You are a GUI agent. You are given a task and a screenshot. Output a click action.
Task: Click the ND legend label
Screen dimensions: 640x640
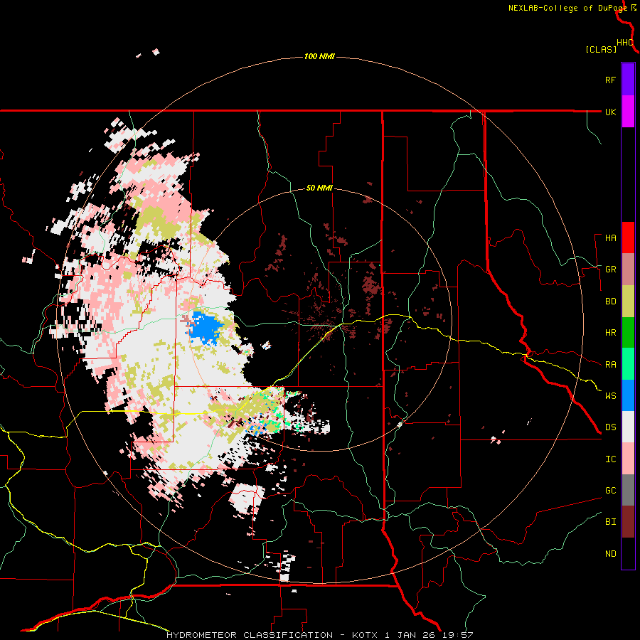611,554
